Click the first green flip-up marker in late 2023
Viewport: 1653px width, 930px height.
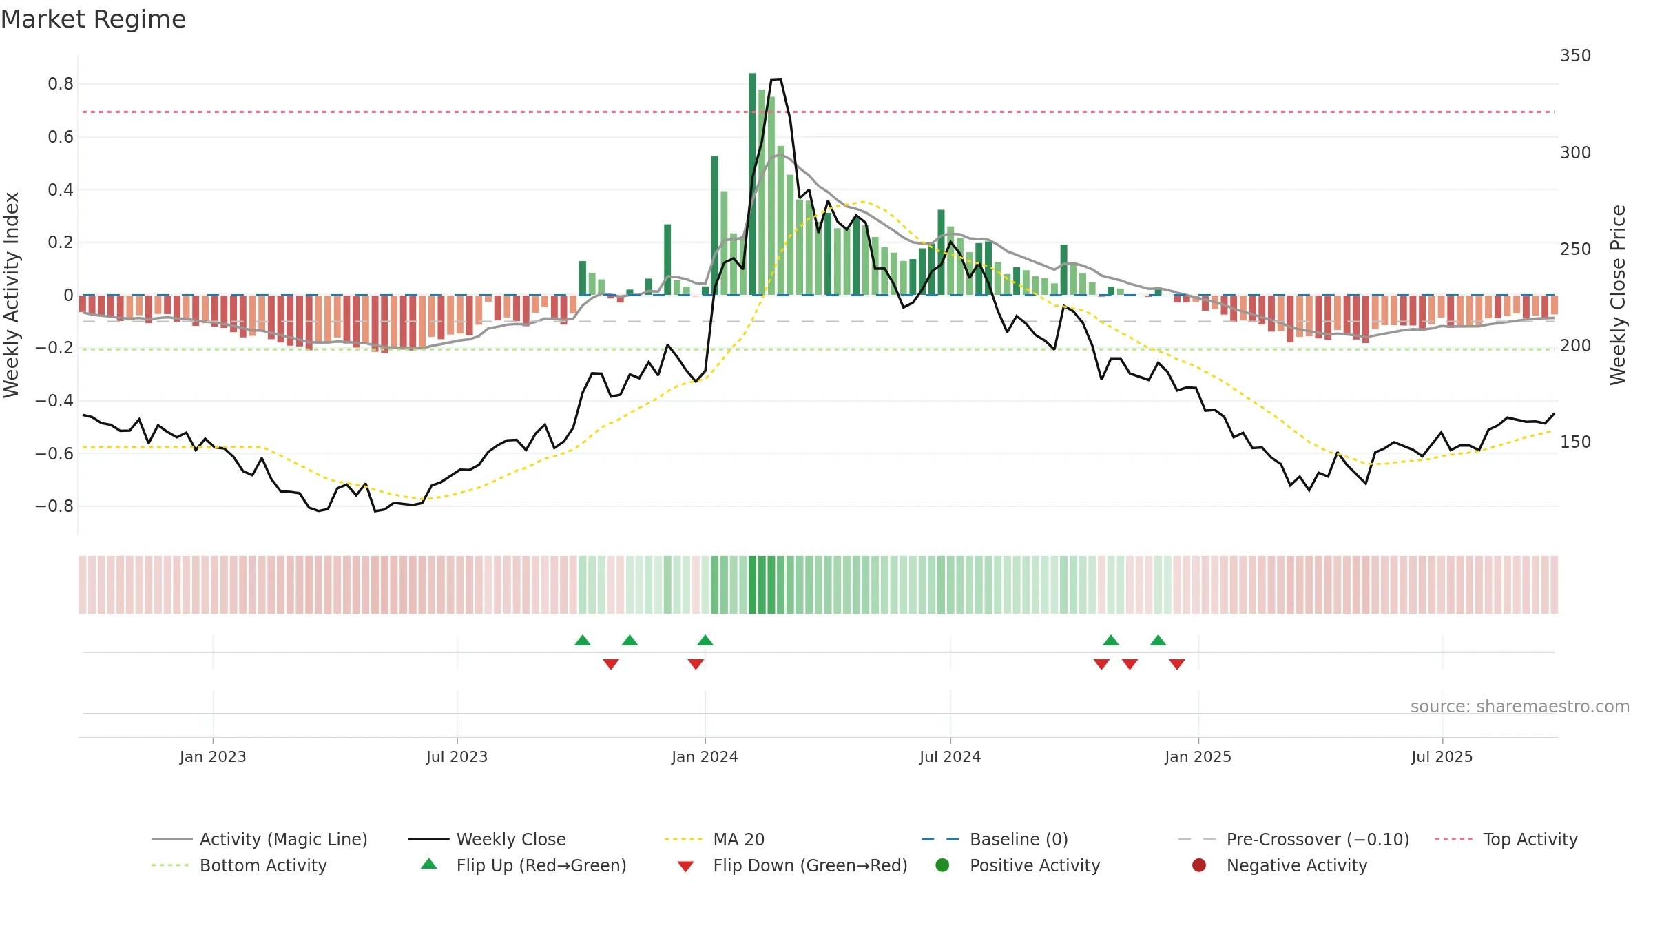point(583,640)
